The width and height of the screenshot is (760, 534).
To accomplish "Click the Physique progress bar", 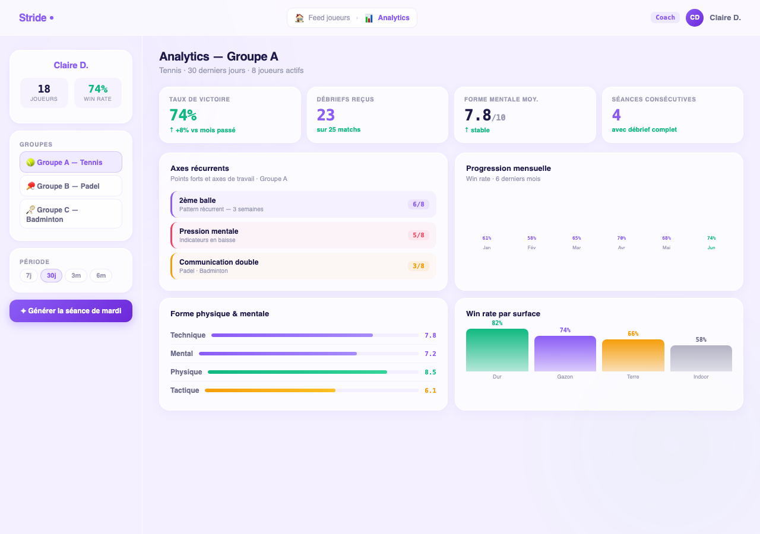I will [313, 372].
